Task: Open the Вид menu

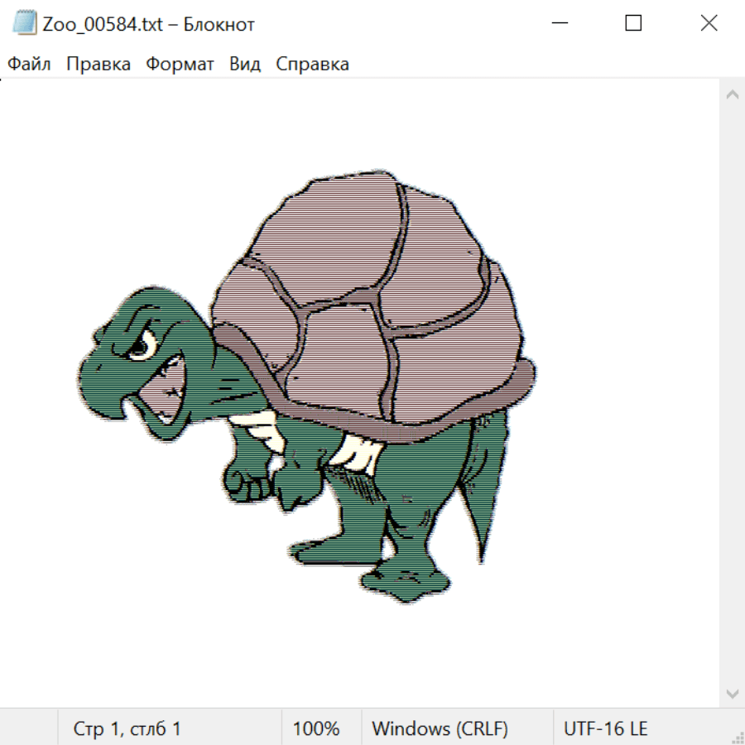Action: pyautogui.click(x=245, y=65)
